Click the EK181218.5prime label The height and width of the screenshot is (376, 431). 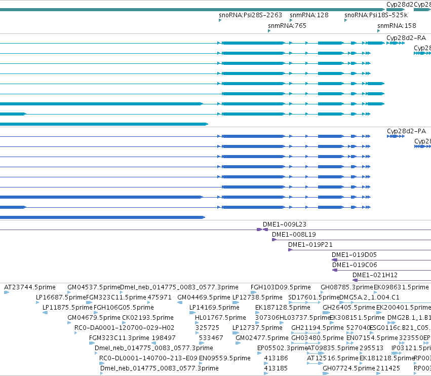(x=387, y=358)
